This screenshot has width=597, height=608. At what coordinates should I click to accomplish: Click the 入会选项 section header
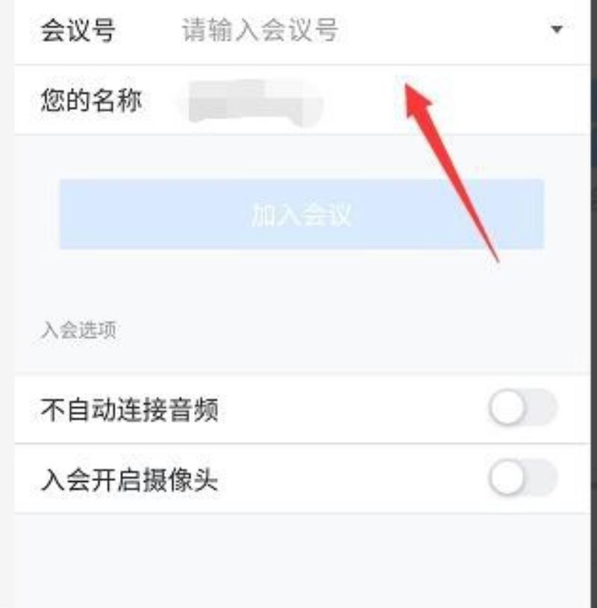(78, 330)
